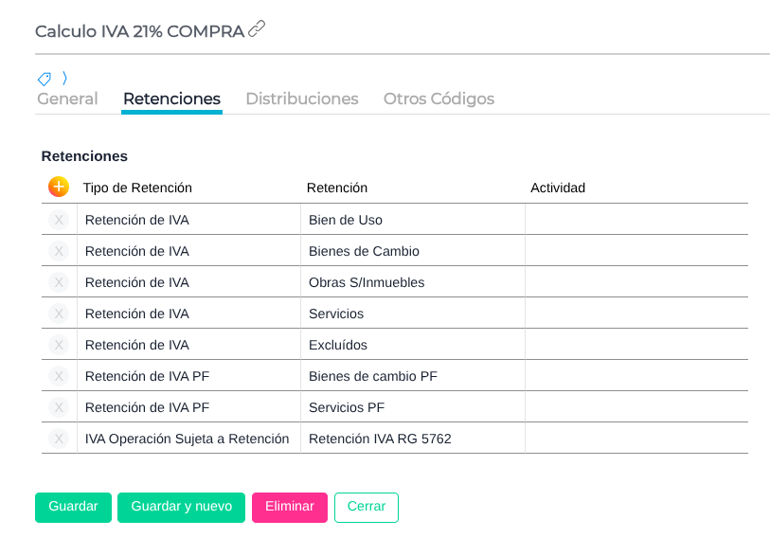The width and height of the screenshot is (770, 538).
Task: Delete the Retención IVA RG 5762 row
Action: click(59, 439)
